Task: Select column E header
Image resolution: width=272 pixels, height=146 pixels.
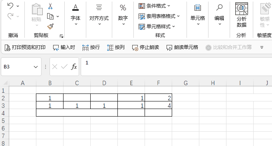Action: click(131, 83)
